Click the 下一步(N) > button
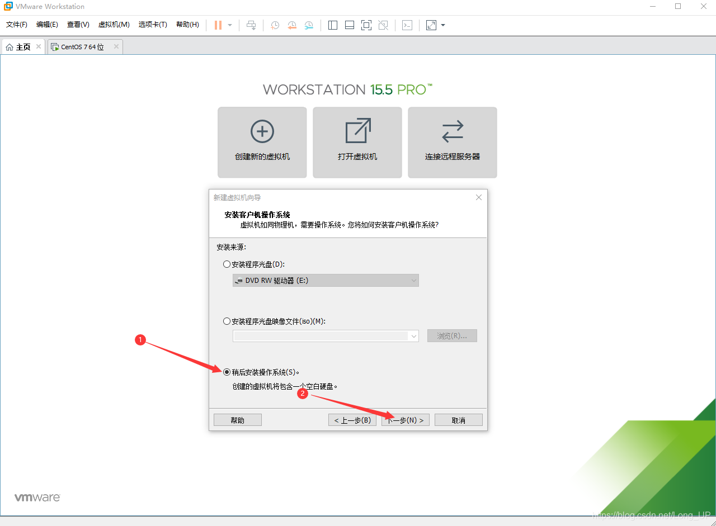The height and width of the screenshot is (526, 716). [x=406, y=420]
